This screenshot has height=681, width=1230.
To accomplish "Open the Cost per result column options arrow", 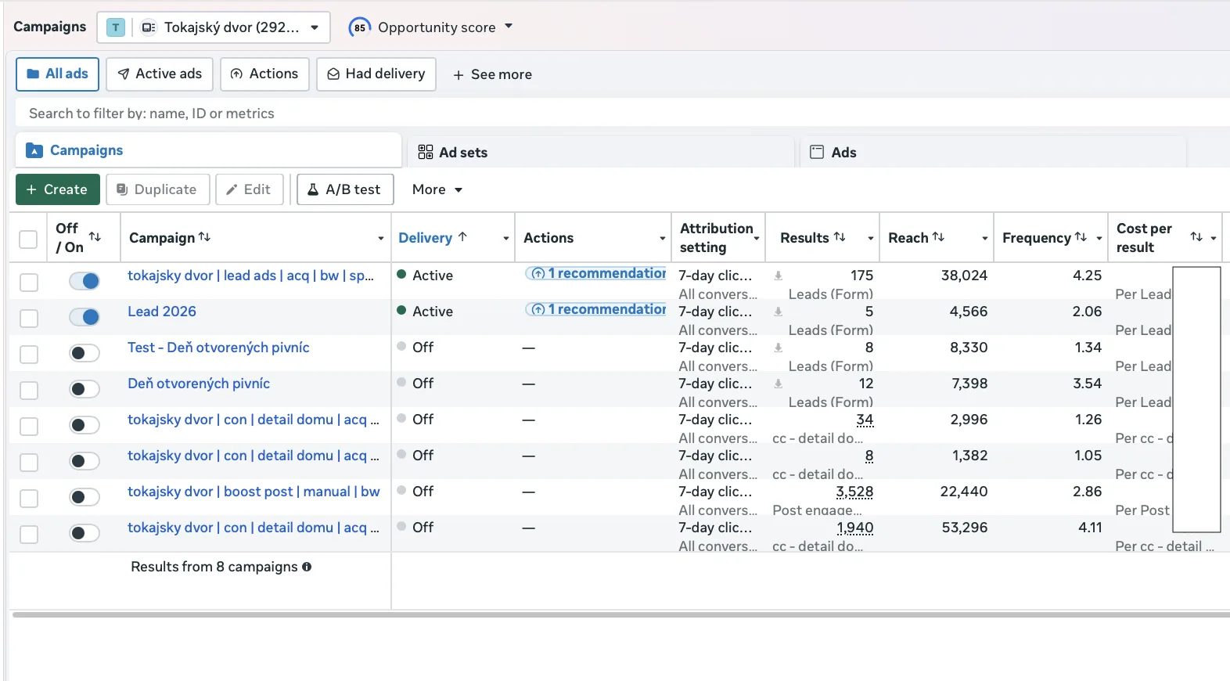I will [1214, 239].
